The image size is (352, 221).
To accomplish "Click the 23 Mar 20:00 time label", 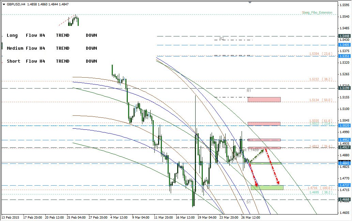I will pos(229,217).
